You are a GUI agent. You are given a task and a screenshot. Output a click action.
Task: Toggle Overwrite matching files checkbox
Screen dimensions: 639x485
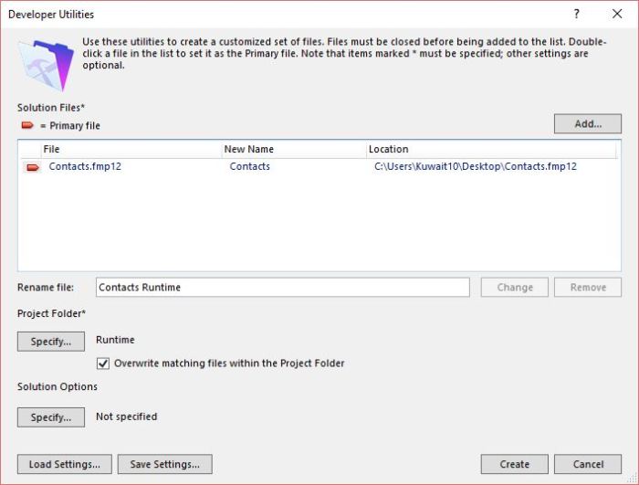point(103,363)
